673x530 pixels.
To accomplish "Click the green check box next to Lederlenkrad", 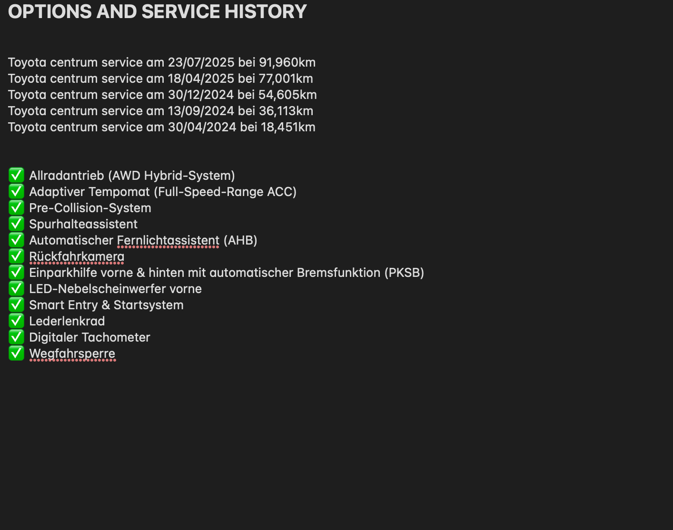I will [16, 321].
